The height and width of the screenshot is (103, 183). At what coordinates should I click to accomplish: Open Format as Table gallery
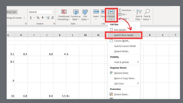click(x=76, y=15)
